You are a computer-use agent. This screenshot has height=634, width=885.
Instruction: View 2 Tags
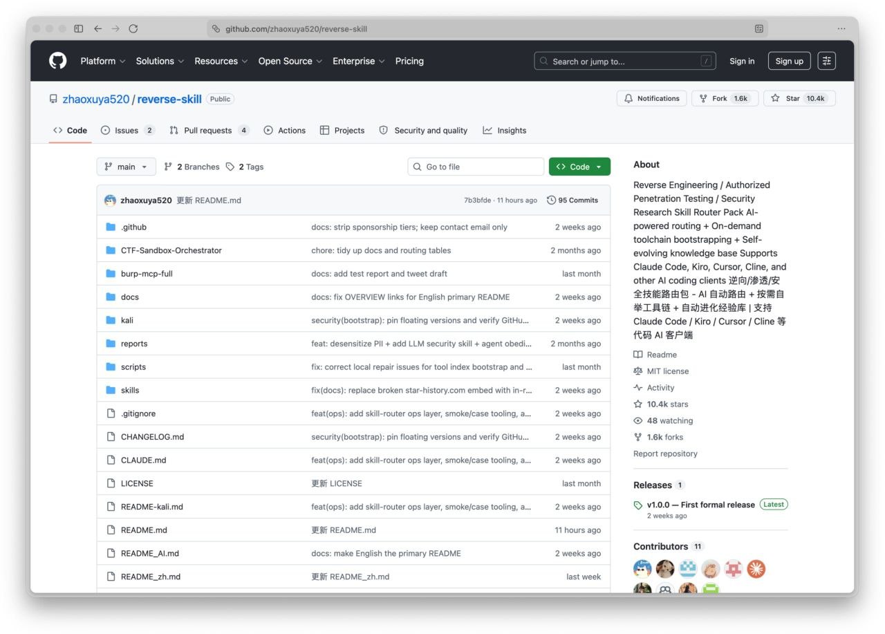point(245,167)
